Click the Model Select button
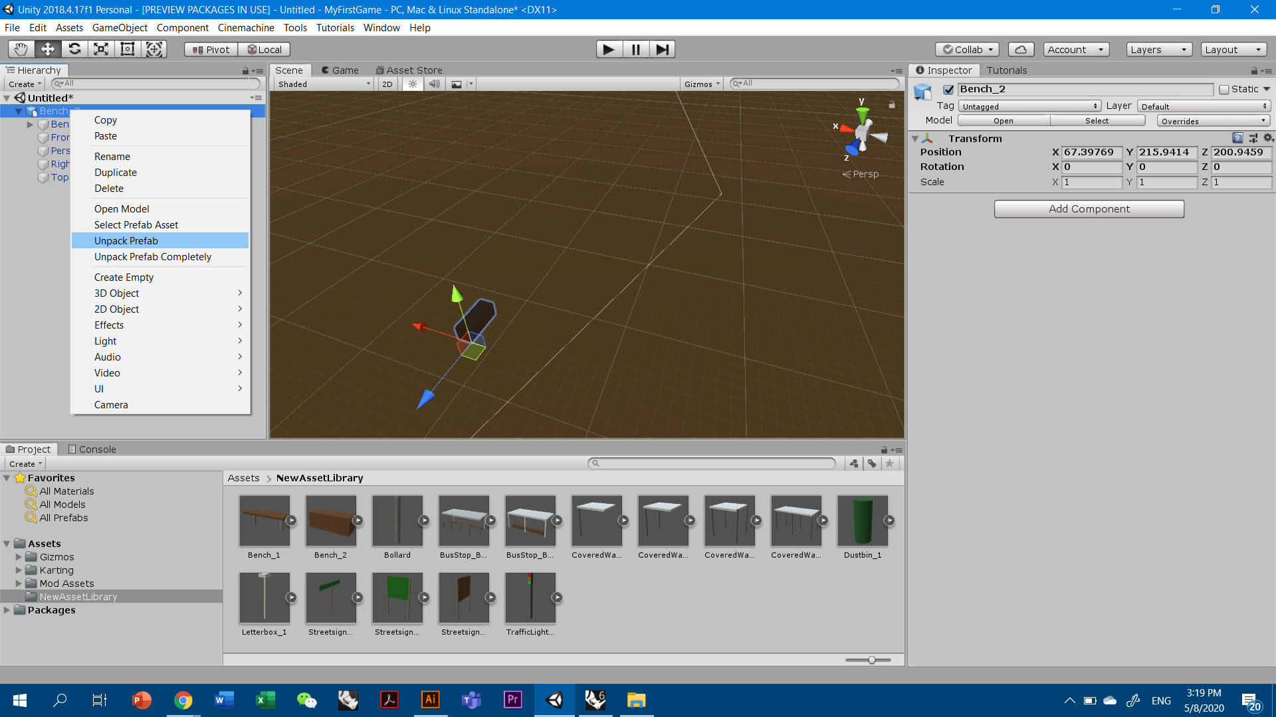The height and width of the screenshot is (717, 1276). (x=1097, y=121)
